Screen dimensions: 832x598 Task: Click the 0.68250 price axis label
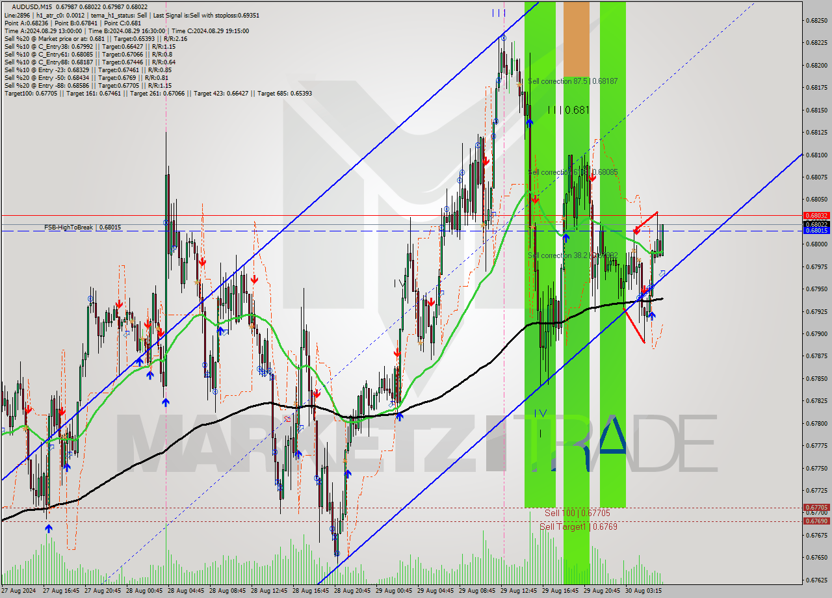tap(816, 20)
